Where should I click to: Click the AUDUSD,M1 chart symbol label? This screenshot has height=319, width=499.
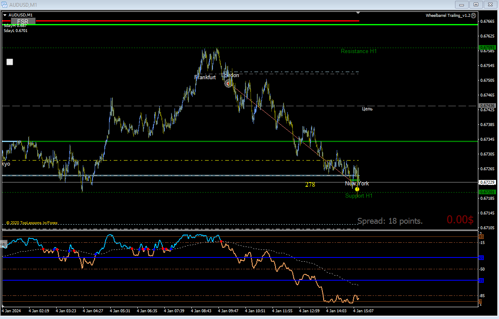pyautogui.click(x=20, y=15)
